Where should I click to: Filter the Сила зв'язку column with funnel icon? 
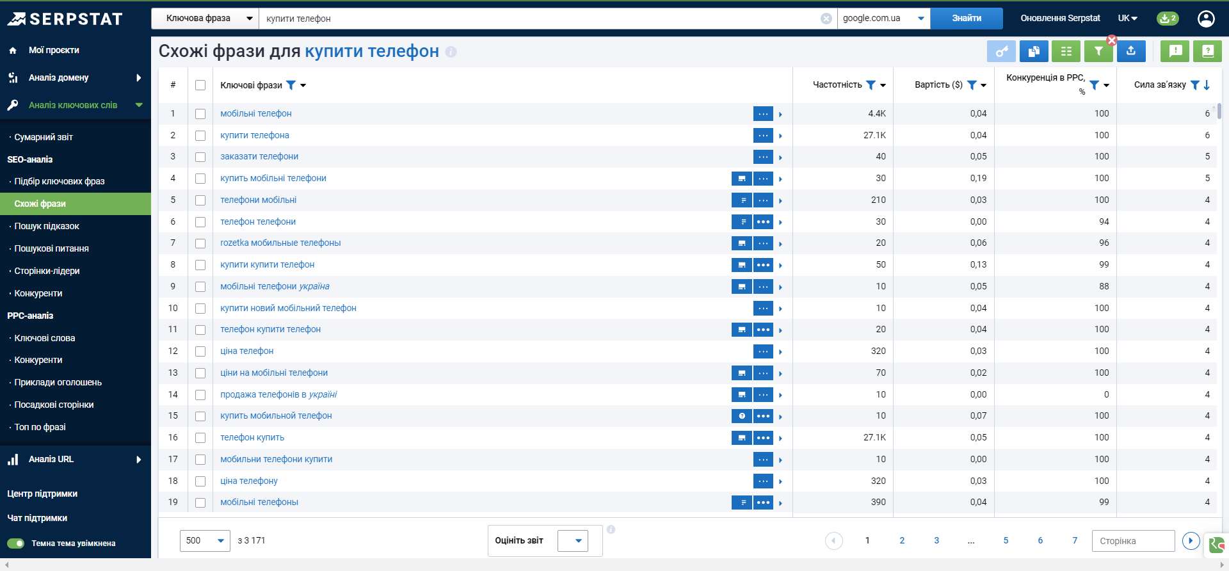(1194, 85)
